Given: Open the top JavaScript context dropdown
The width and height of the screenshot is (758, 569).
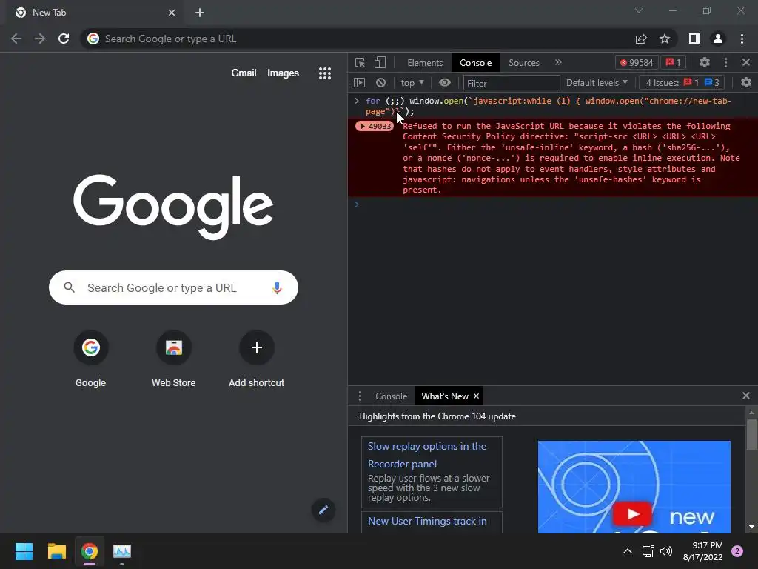Looking at the screenshot, I should click(x=412, y=83).
